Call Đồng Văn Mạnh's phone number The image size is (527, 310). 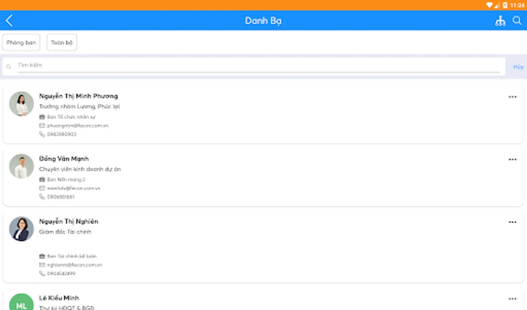(x=61, y=197)
